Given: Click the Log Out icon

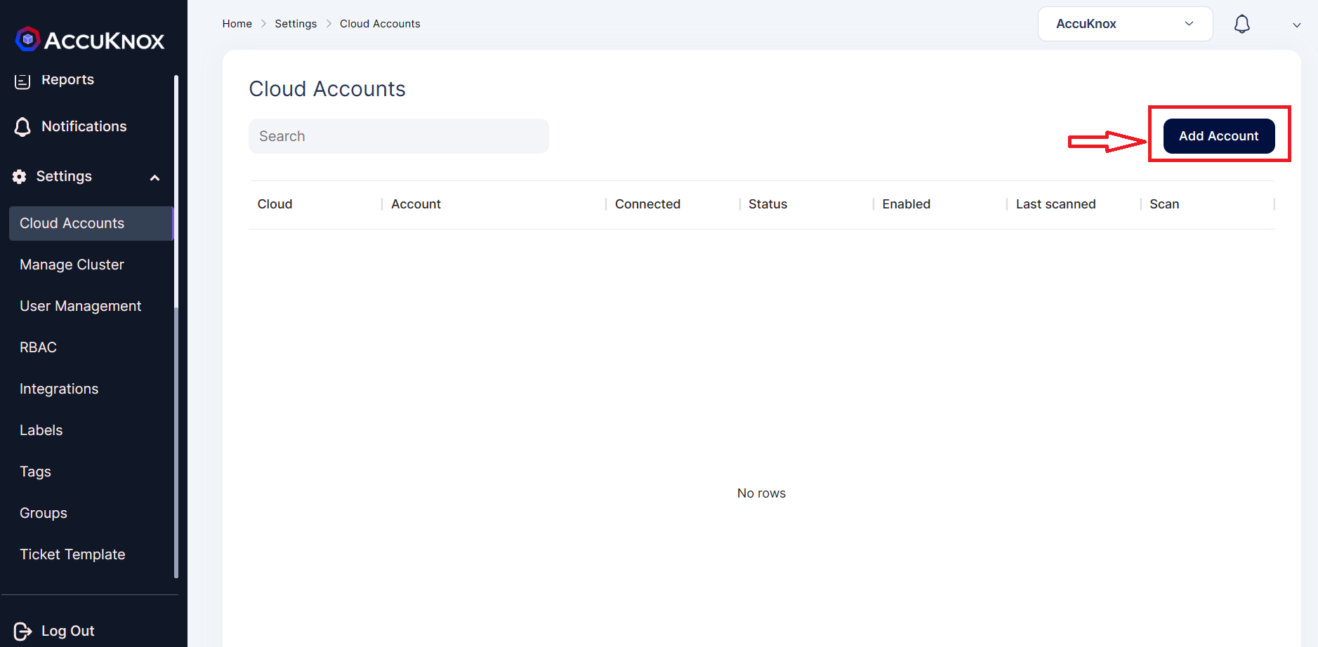Looking at the screenshot, I should point(22,632).
